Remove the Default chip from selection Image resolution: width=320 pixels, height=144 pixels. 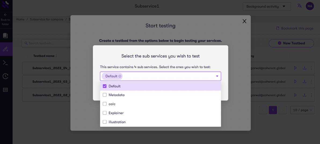click(x=120, y=76)
